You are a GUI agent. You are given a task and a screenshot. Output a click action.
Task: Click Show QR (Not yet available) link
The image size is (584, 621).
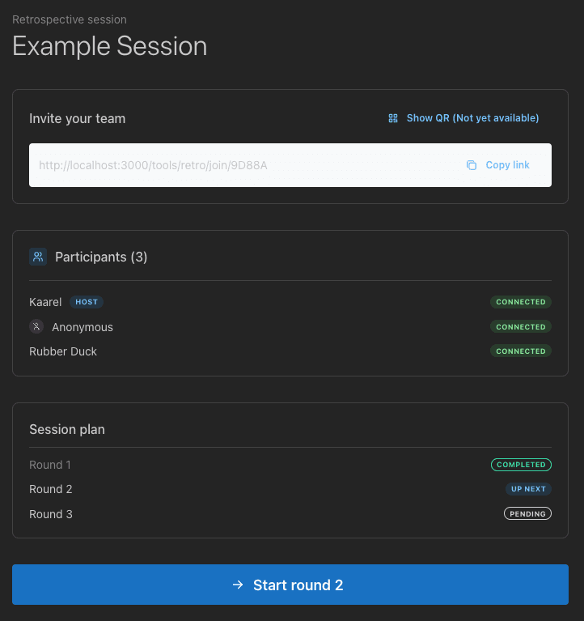tap(472, 118)
